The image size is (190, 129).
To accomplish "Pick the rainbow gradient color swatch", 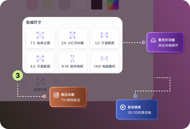I will 113,5.
